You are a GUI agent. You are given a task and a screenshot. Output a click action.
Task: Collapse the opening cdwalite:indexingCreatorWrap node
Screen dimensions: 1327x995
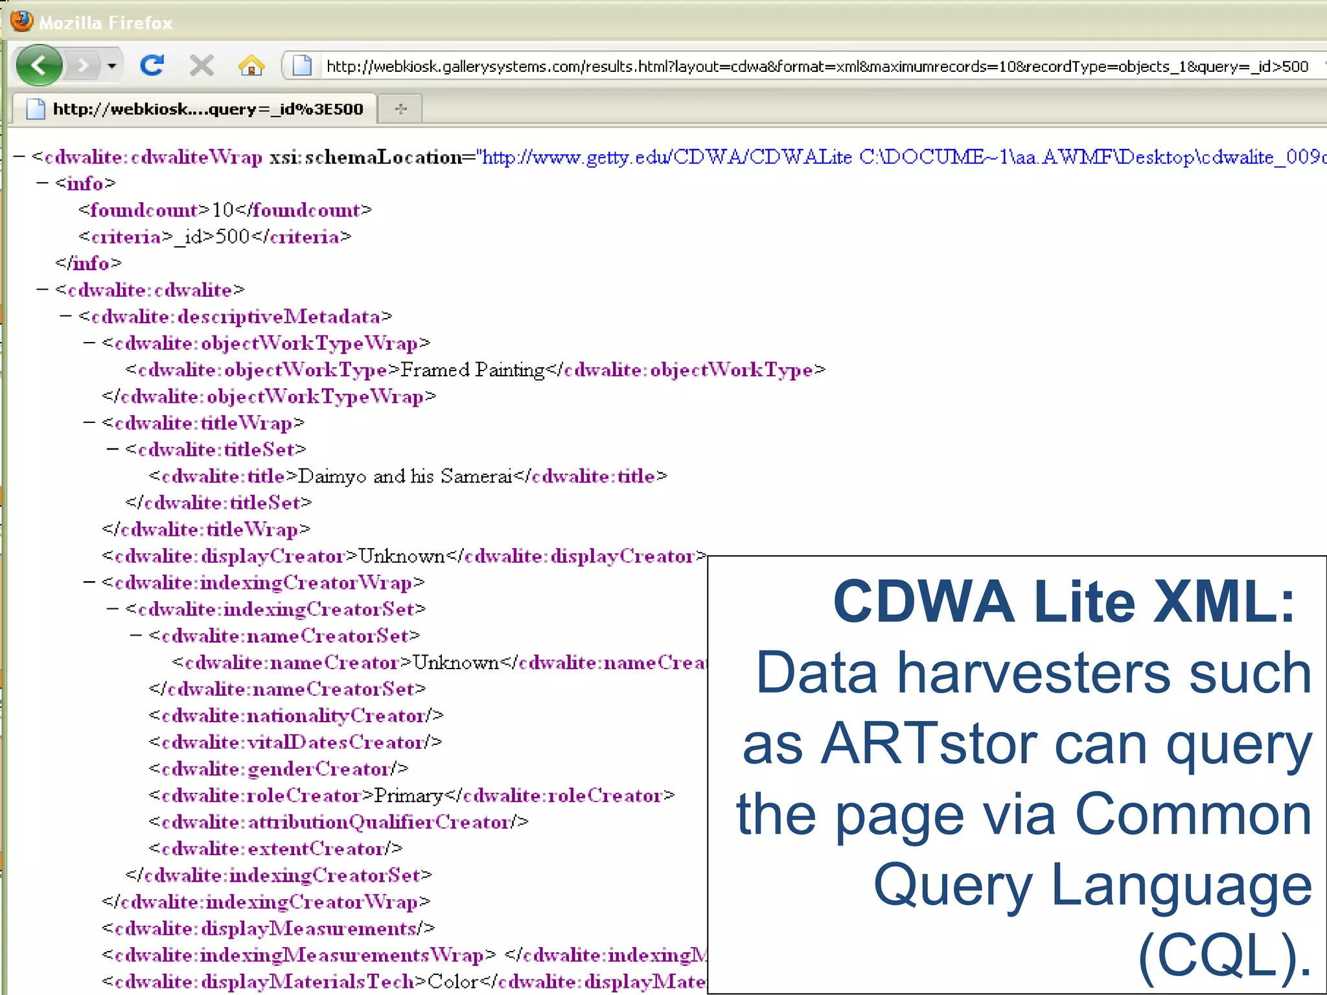point(89,582)
